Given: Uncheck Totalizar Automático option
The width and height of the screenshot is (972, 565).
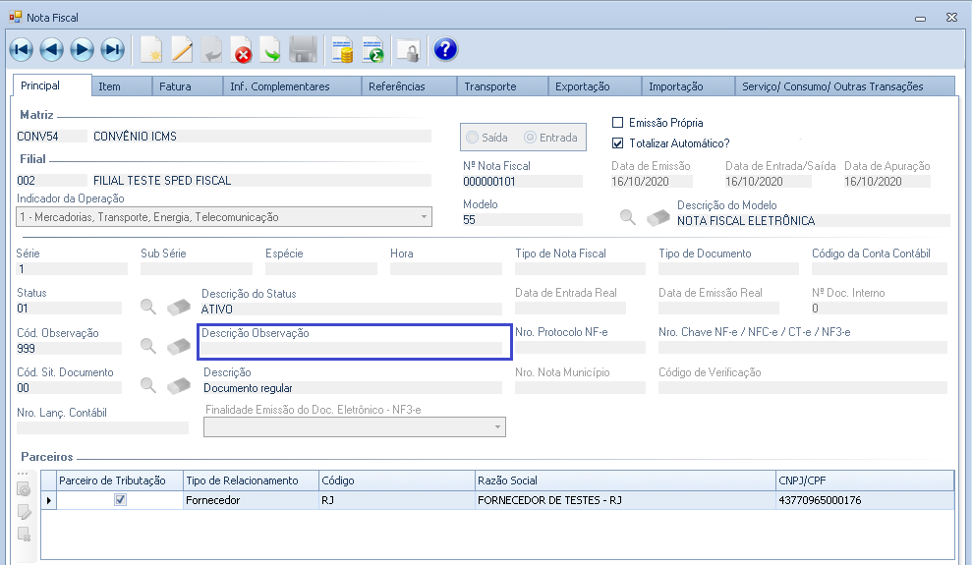Looking at the screenshot, I should (618, 142).
